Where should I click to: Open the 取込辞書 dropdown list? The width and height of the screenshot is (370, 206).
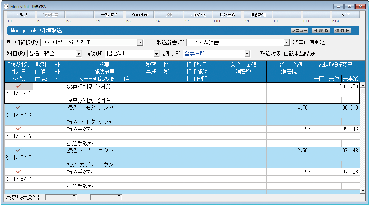point(287,42)
